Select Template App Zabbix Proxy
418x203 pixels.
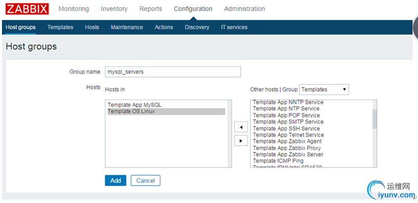287,148
